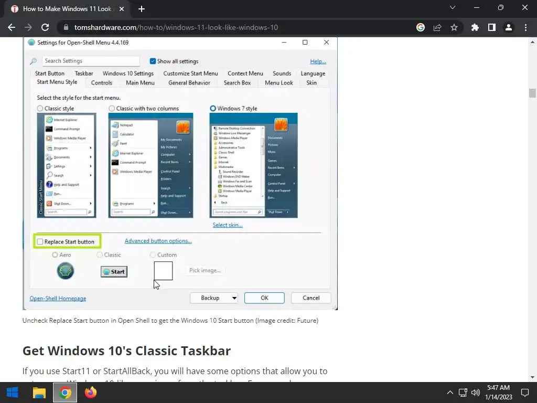Open network status tray icon
The height and width of the screenshot is (403, 537).
463,393
